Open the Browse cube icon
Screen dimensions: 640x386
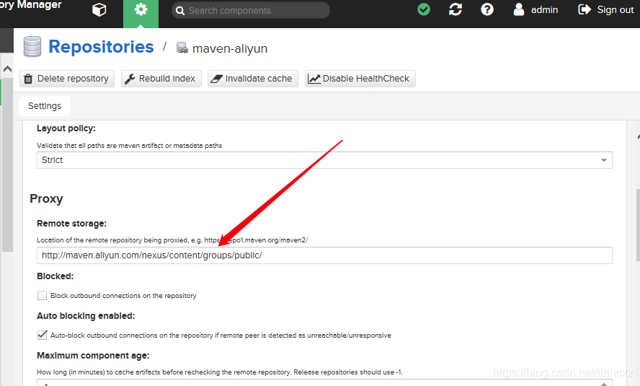click(99, 10)
